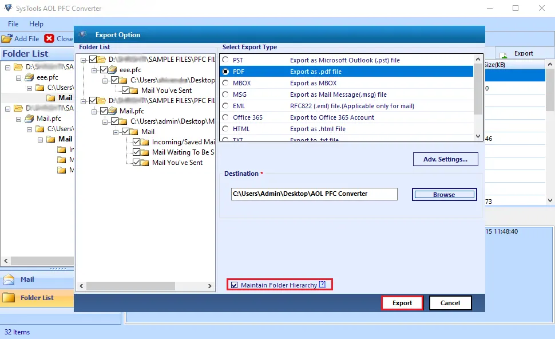Screen dimensions: 555x339
Task: Click the Mail Waiting To Be Sent folder icon
Action: pos(145,152)
